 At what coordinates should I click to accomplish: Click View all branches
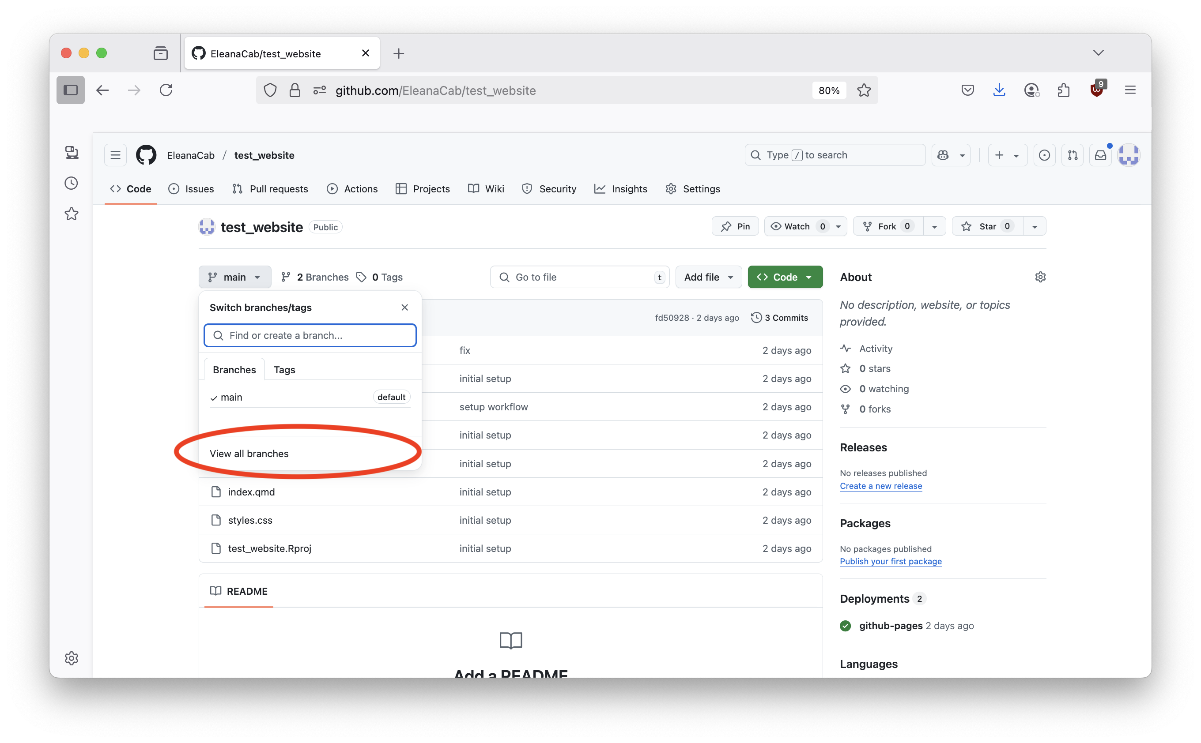[x=249, y=454]
